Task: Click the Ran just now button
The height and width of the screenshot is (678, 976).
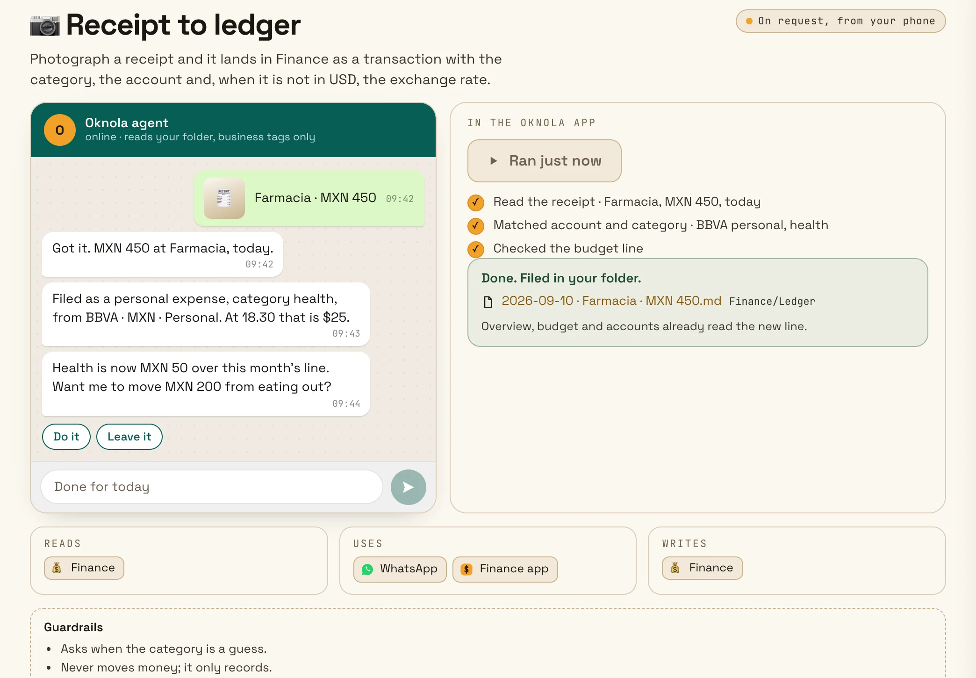Action: coord(544,161)
